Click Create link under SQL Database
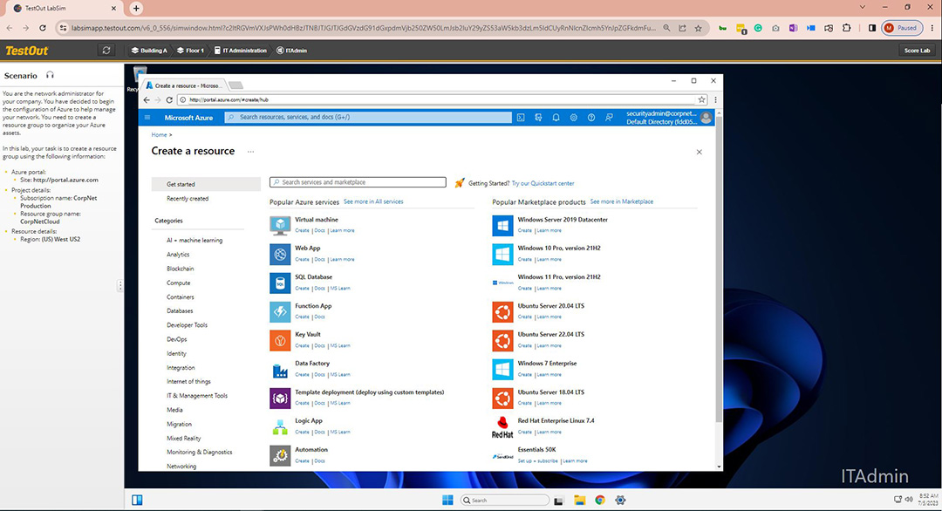 (x=302, y=288)
